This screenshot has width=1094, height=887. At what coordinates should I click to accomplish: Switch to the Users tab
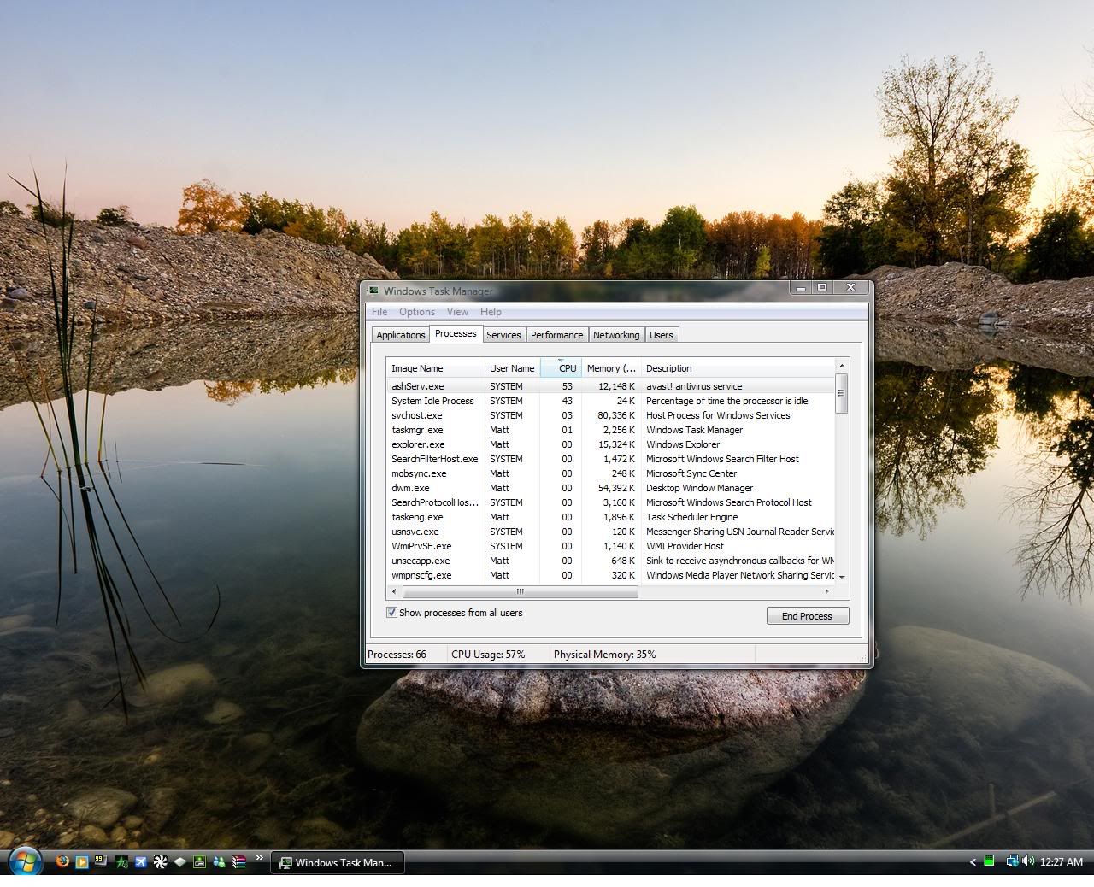pos(661,335)
